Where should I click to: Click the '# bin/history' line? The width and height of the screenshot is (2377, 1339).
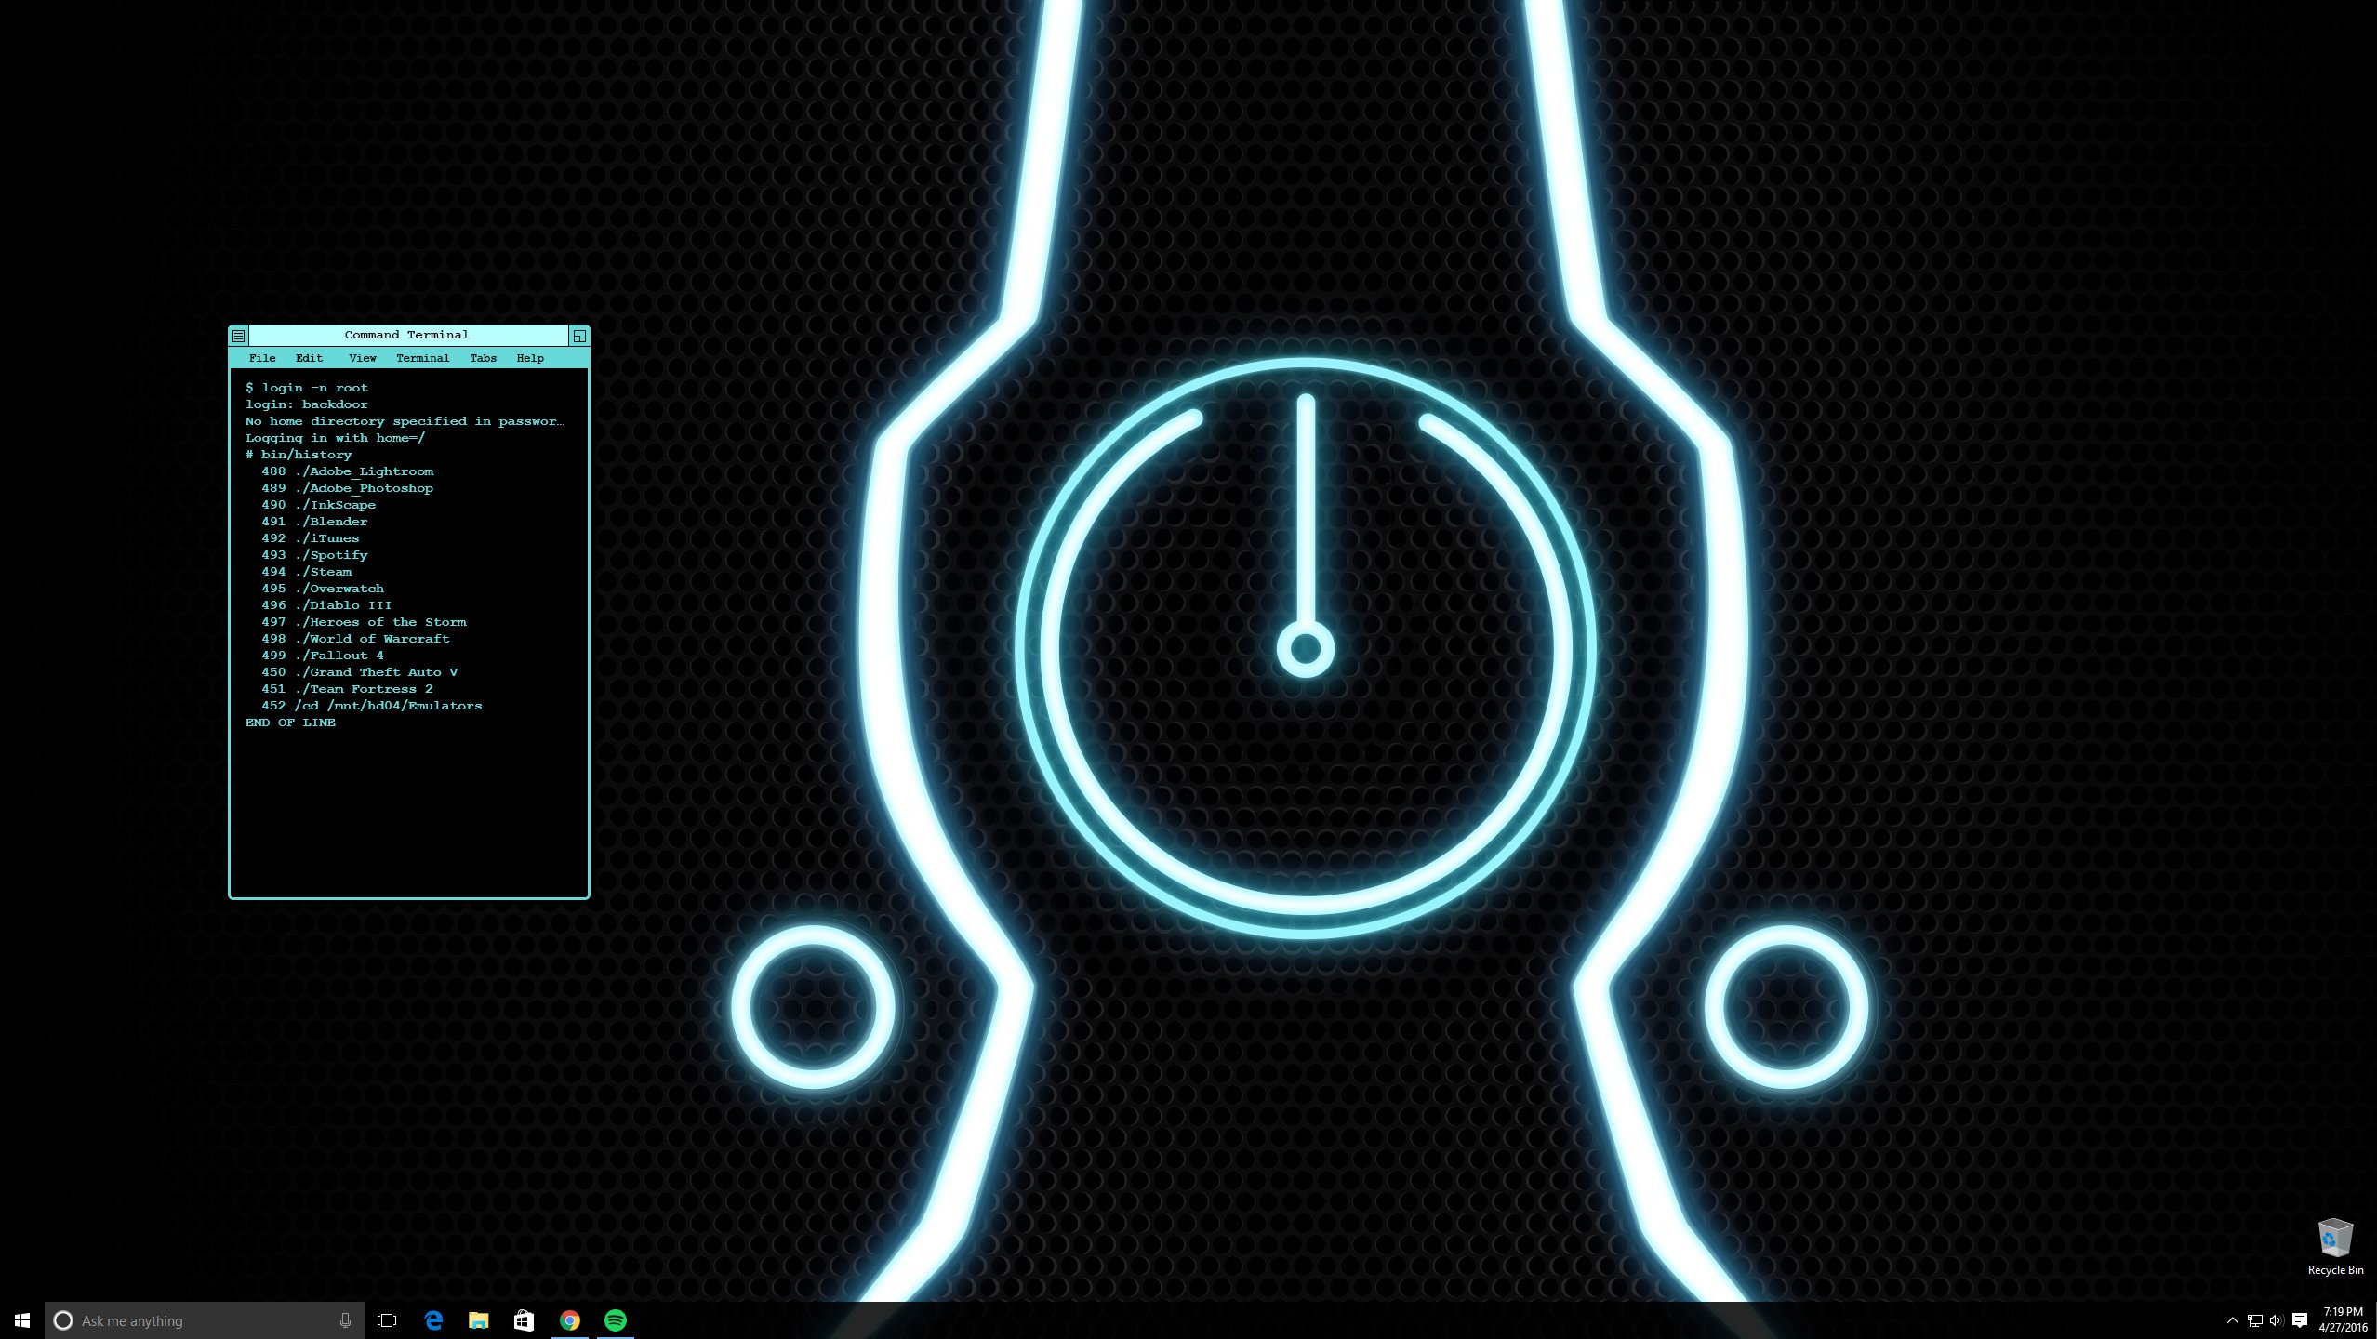(299, 455)
